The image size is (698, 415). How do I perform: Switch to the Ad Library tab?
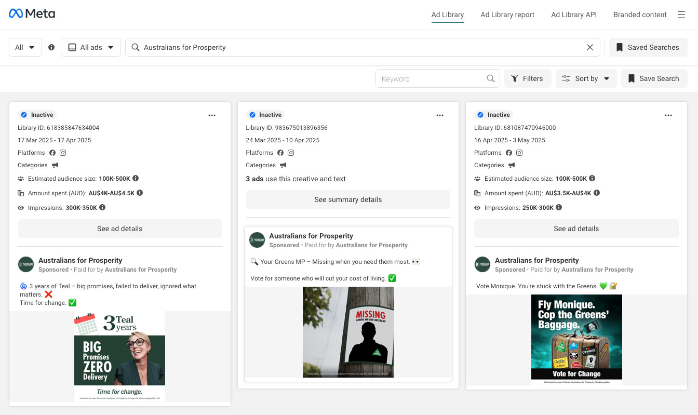448,15
